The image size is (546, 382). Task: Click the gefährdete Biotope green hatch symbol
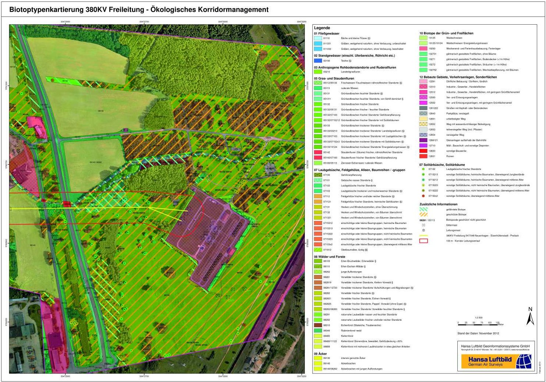tap(424, 209)
